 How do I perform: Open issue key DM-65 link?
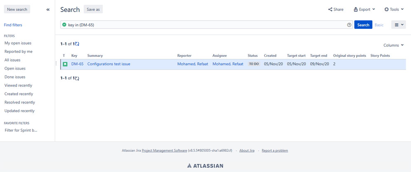[x=77, y=64]
